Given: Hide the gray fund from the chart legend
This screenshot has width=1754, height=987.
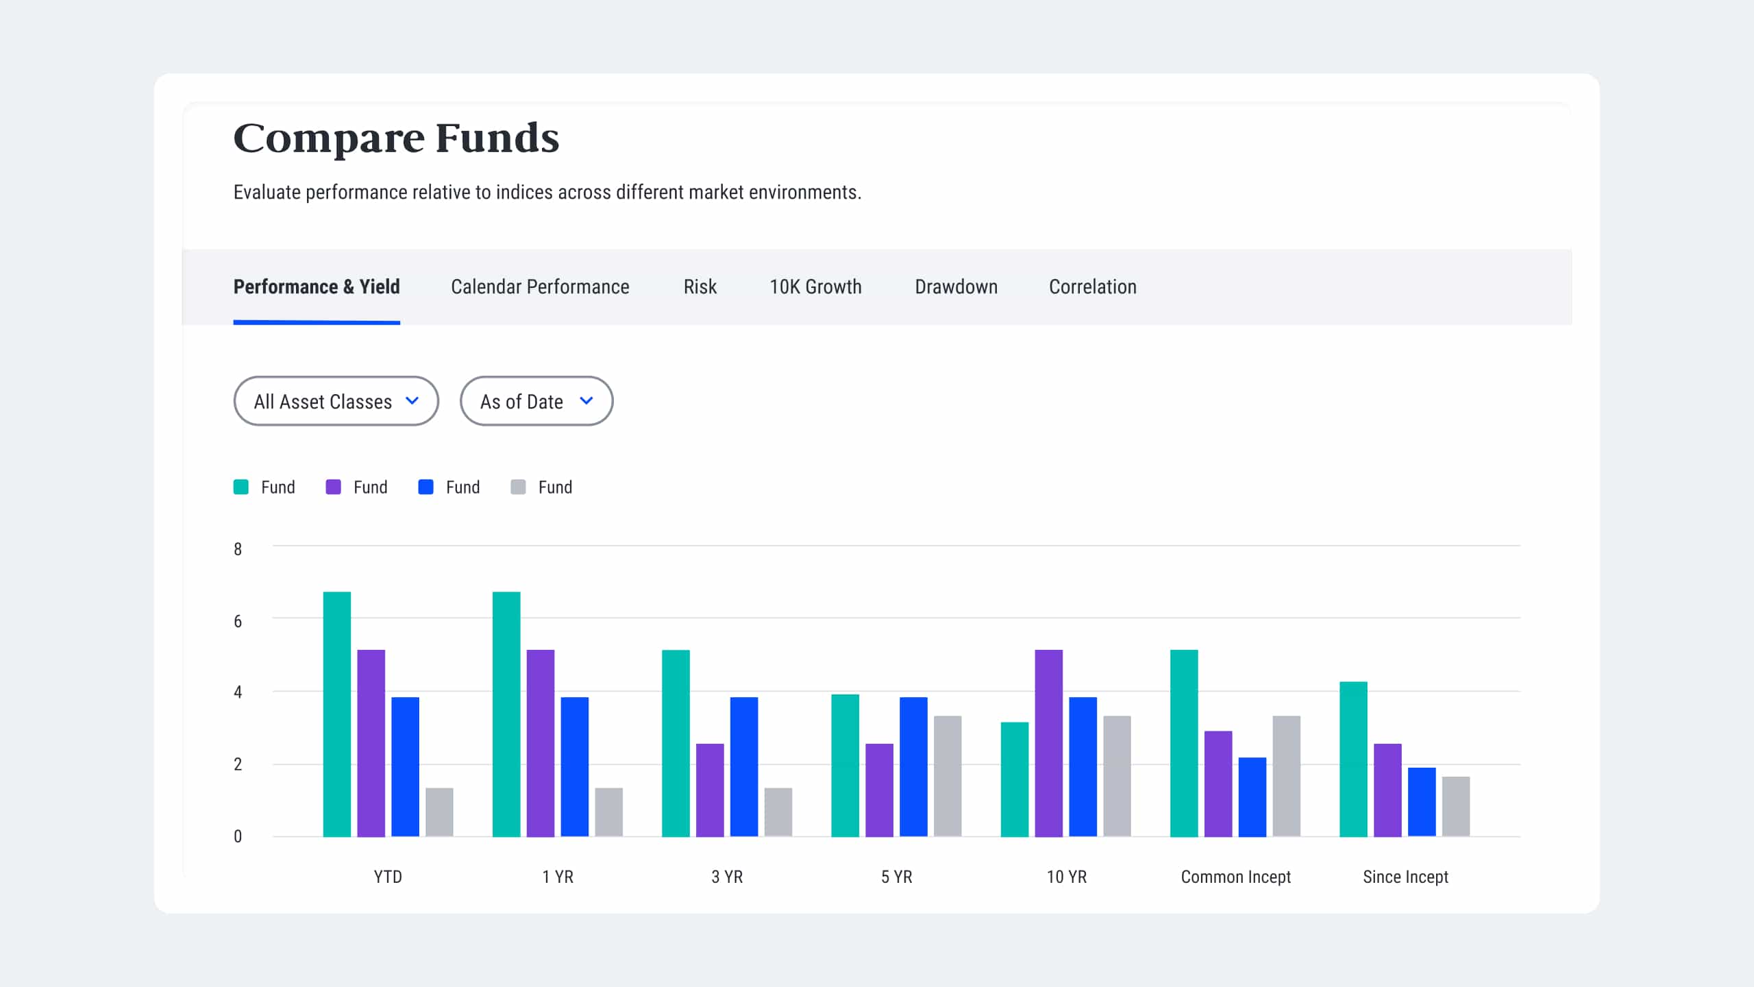Looking at the screenshot, I should [x=518, y=487].
